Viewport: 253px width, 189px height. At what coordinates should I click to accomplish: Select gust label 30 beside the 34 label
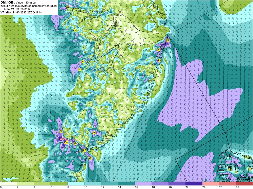tap(75, 143)
